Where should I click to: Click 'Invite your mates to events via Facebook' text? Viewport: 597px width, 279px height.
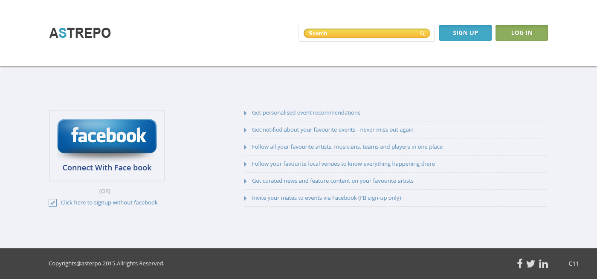[x=326, y=198]
